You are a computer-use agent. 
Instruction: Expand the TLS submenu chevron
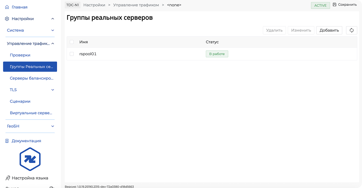click(x=53, y=90)
